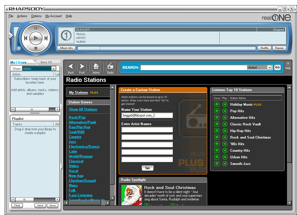The width and height of the screenshot is (297, 215).
Task: Play the Country Hits station
Action: [225, 150]
